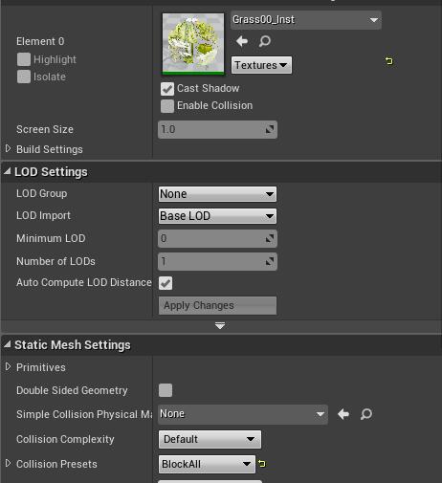The image size is (442, 483).
Task: Enable Collision for Element 0
Action: coord(167,106)
